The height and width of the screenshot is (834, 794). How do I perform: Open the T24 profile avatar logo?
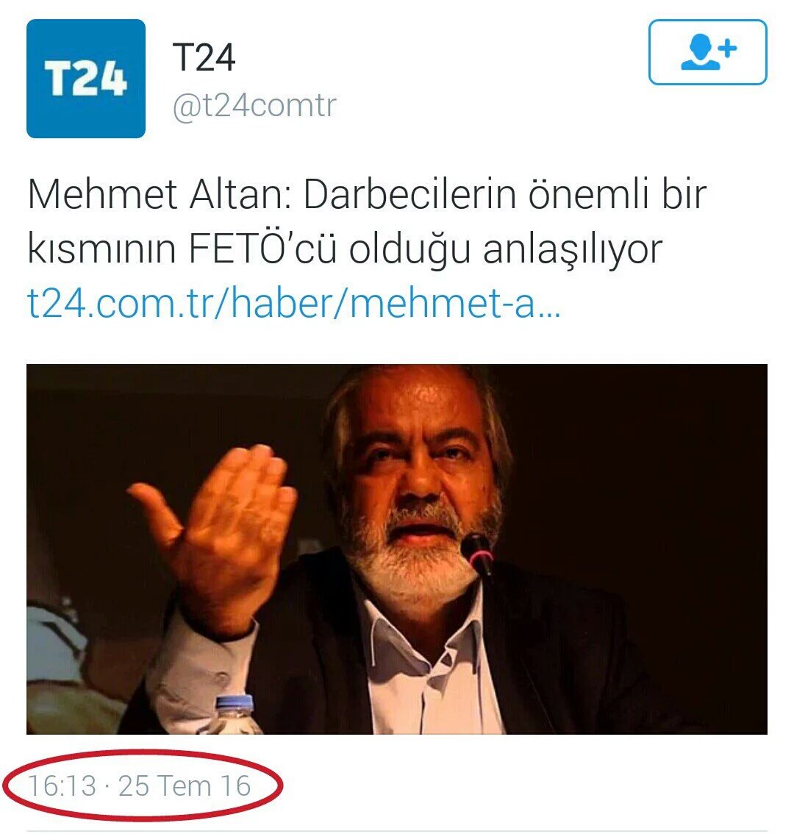[x=85, y=79]
